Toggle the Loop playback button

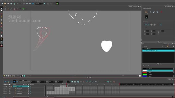11,82
